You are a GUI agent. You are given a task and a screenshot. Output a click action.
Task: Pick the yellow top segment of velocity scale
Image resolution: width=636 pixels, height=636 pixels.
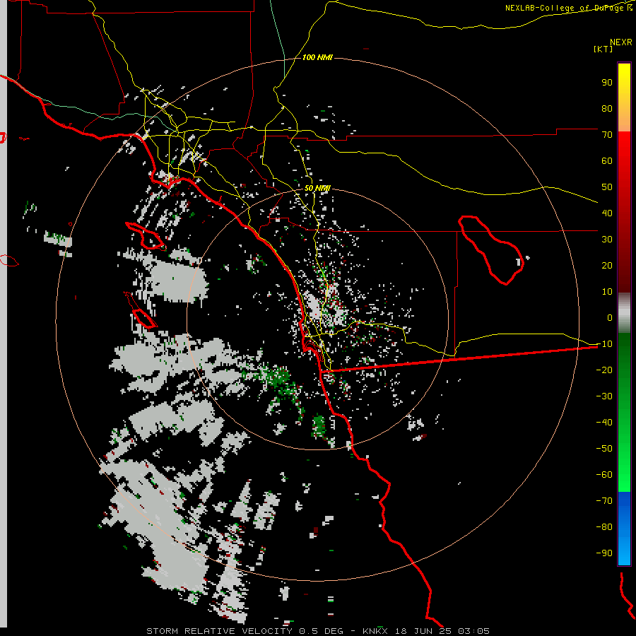point(624,98)
